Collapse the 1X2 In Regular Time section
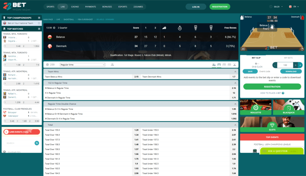The image size is (306, 176). pyautogui.click(x=235, y=83)
